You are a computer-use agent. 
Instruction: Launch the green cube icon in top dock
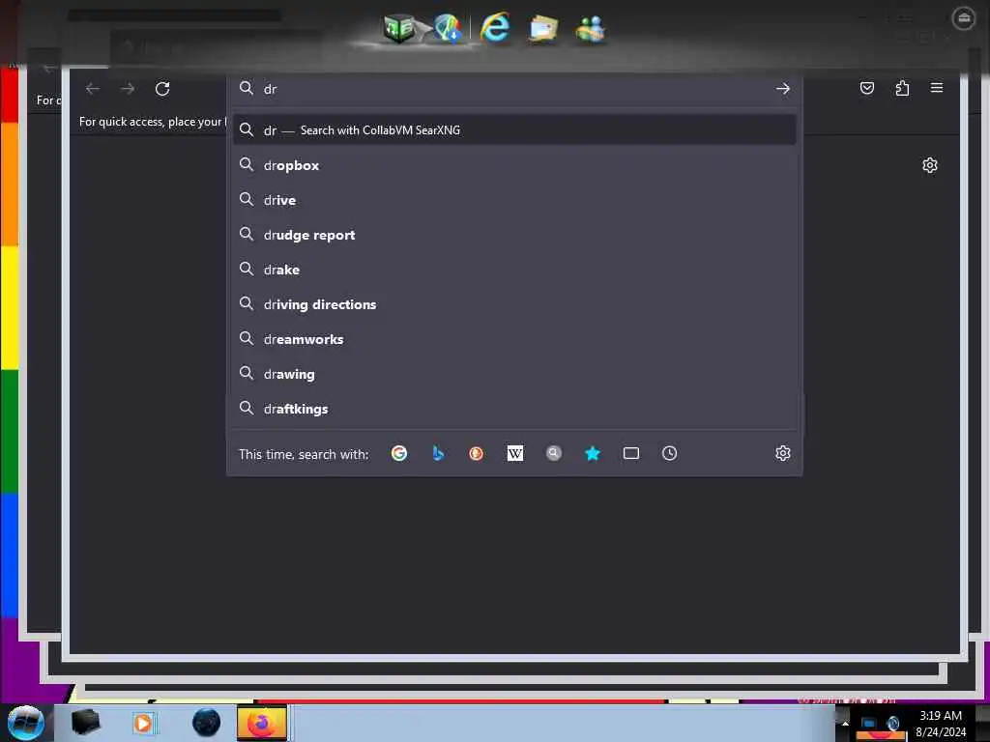pos(399,28)
